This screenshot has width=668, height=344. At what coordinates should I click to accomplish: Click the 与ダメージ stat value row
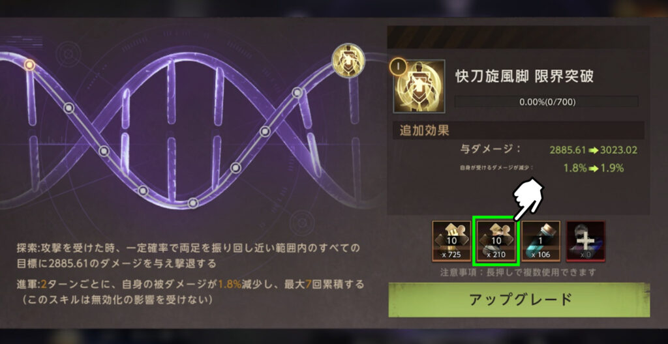549,150
